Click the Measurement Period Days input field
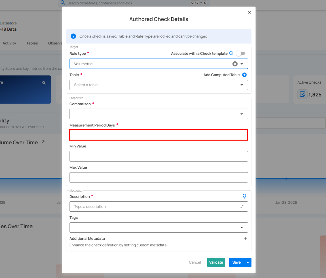 point(158,135)
